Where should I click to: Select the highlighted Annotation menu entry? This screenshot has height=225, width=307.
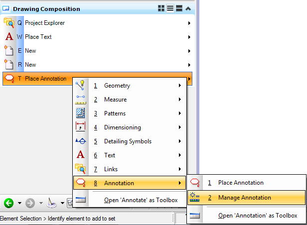click(130, 183)
